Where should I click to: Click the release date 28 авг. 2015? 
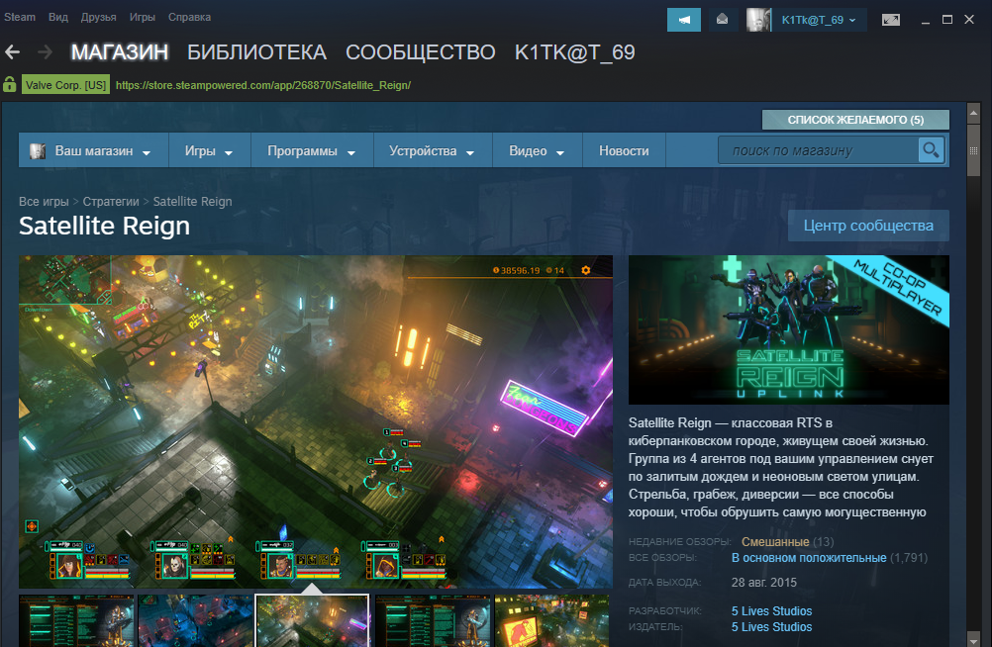(763, 583)
